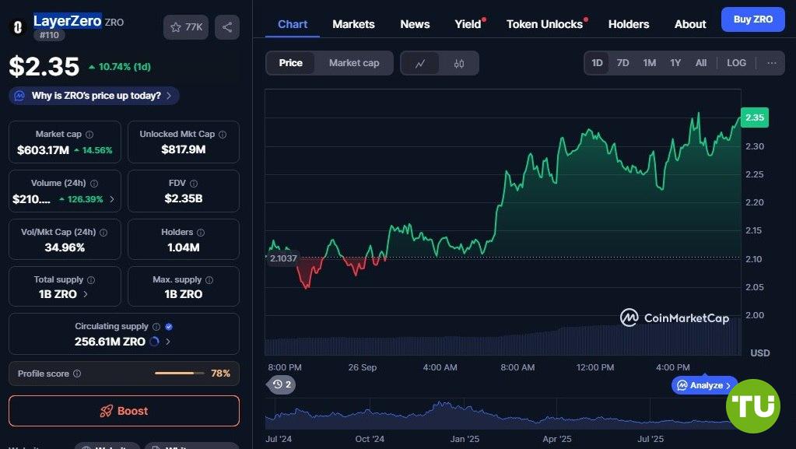Image resolution: width=796 pixels, height=449 pixels.
Task: Toggle LOG scale on chart
Action: tap(736, 63)
